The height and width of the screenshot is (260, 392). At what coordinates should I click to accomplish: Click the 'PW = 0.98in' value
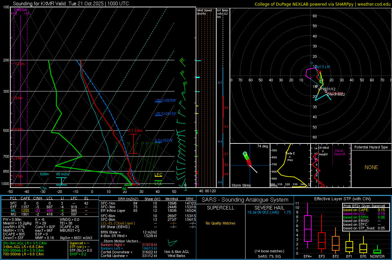12,219
